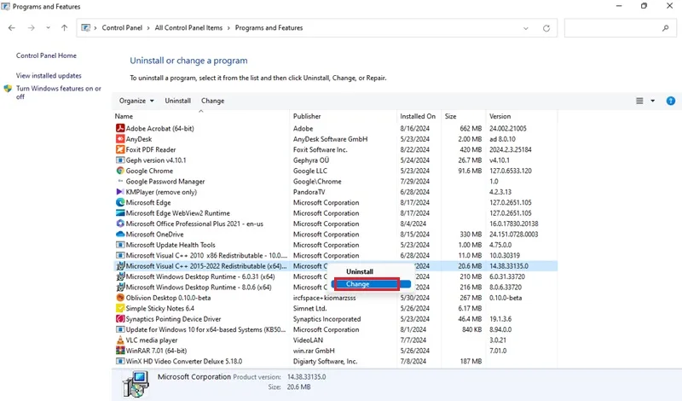Expand the chevron after All Control Panel Items
Image resolution: width=682 pixels, height=401 pixels.
pyautogui.click(x=228, y=28)
